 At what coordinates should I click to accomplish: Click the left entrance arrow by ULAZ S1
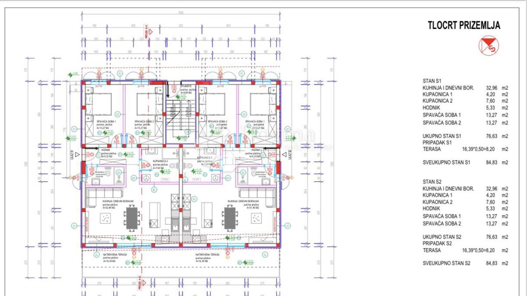coord(77,155)
